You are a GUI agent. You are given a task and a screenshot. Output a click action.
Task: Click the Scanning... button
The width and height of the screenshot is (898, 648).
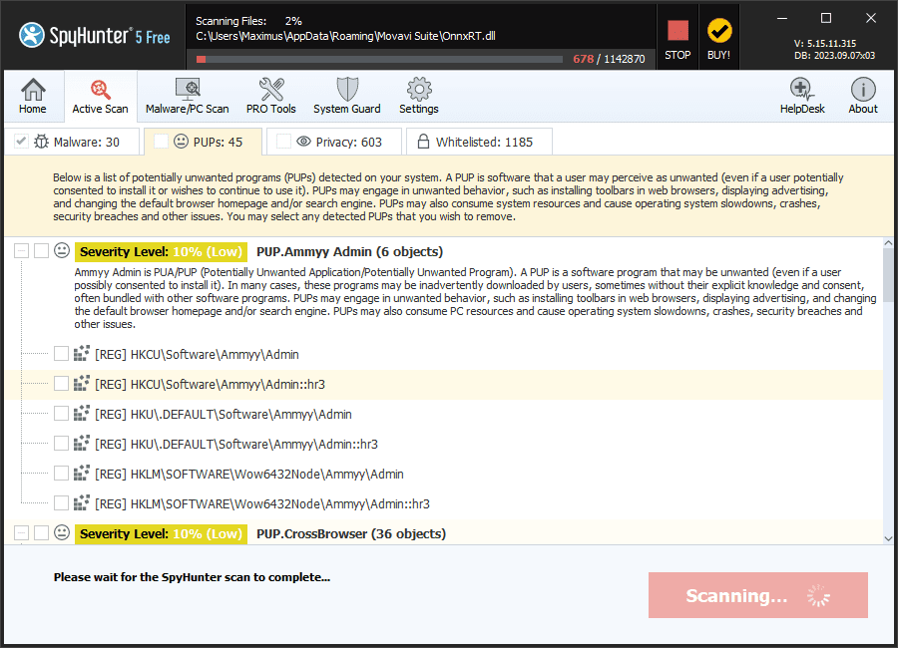[x=757, y=595]
